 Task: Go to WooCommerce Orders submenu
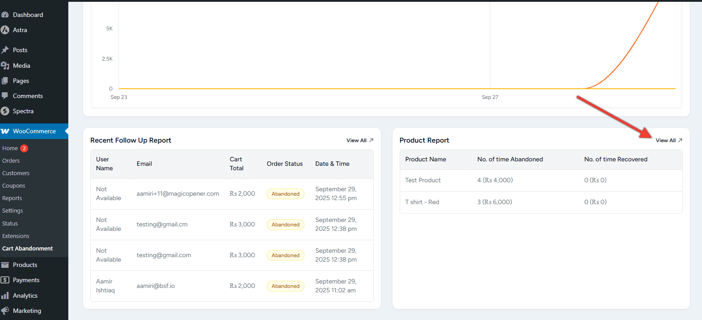(x=11, y=161)
